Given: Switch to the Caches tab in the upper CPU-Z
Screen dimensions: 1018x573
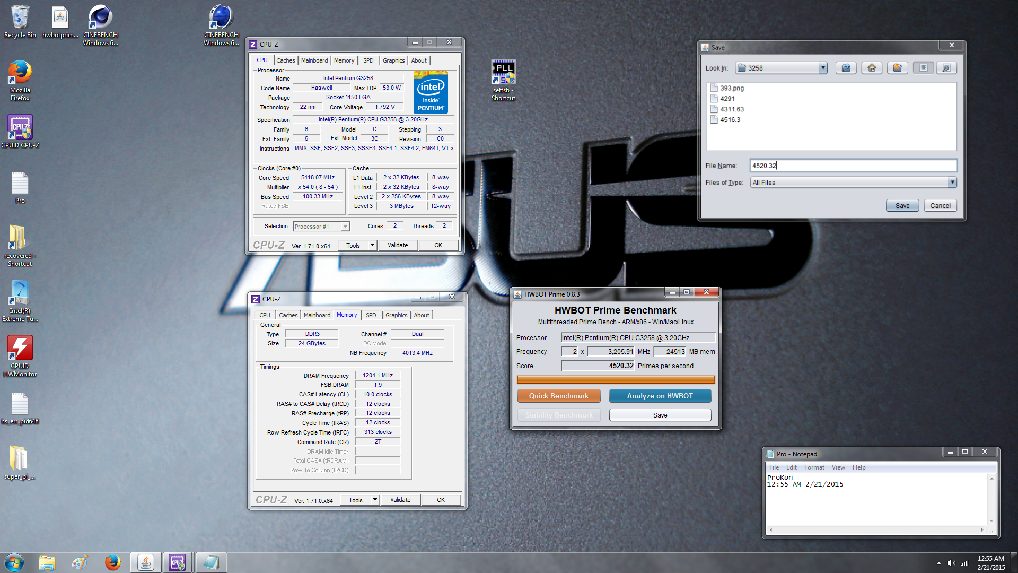Looking at the screenshot, I should pos(285,60).
